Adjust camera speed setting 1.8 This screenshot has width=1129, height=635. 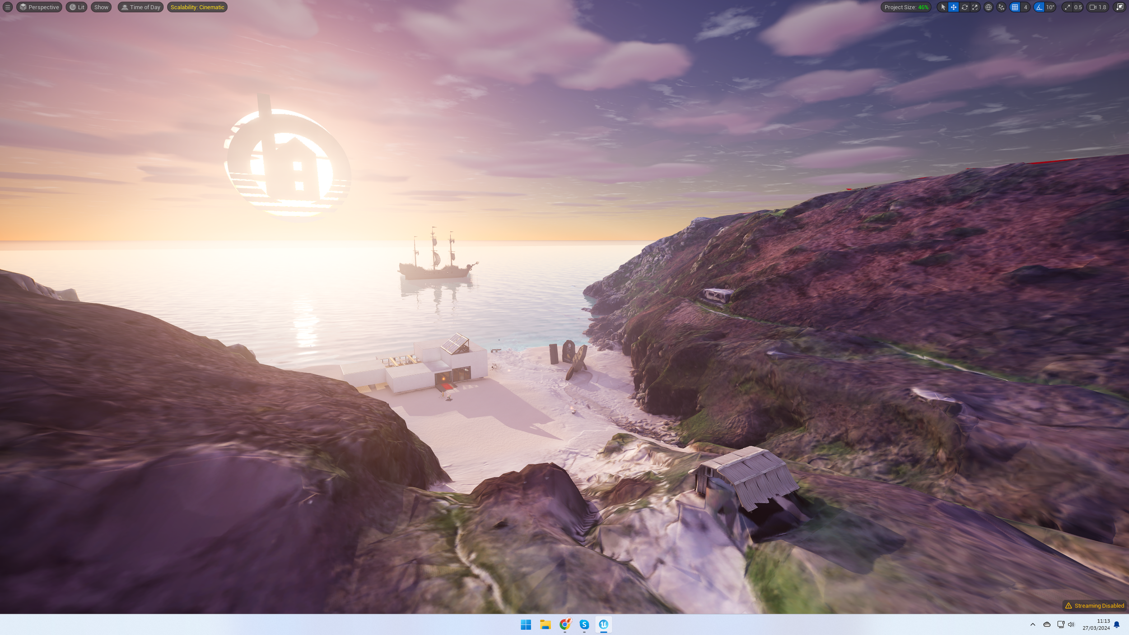[x=1098, y=7]
